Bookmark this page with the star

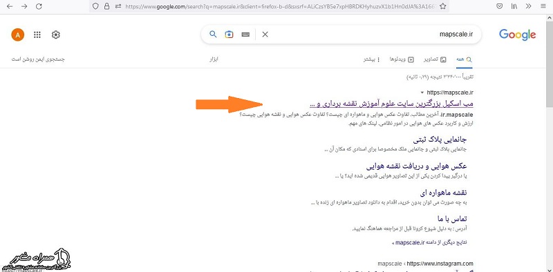click(443, 6)
